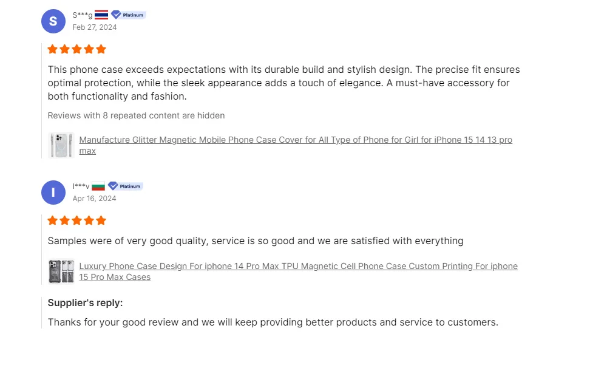Click "Reviews with 8 repeated content are hidden"
Image resolution: width=607 pixels, height=382 pixels.
(136, 115)
